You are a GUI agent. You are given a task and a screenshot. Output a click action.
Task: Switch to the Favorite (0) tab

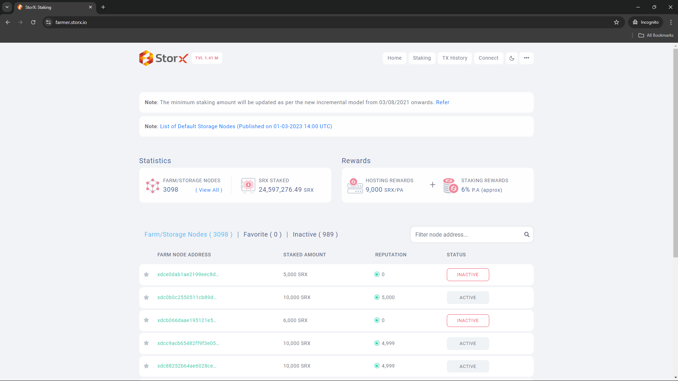[x=263, y=234]
